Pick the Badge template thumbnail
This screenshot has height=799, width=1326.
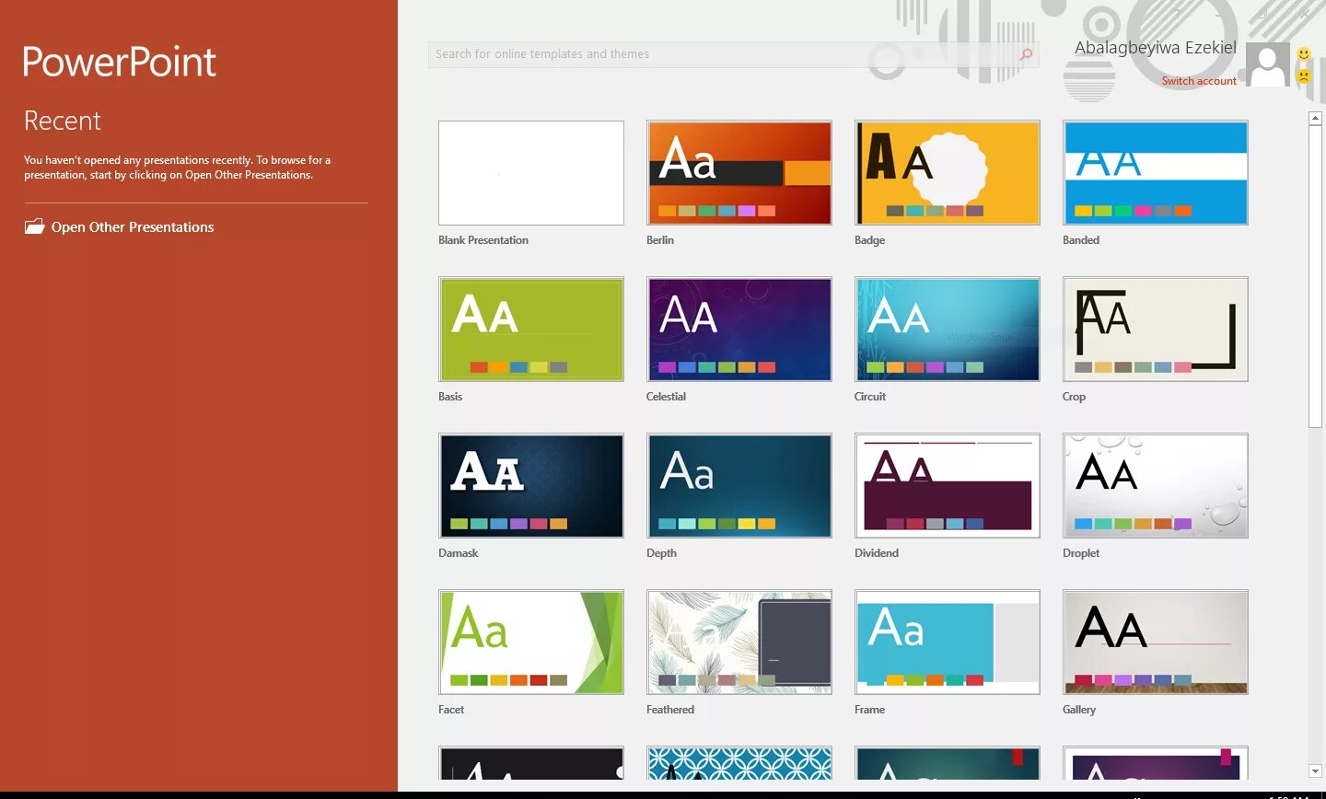pyautogui.click(x=948, y=173)
